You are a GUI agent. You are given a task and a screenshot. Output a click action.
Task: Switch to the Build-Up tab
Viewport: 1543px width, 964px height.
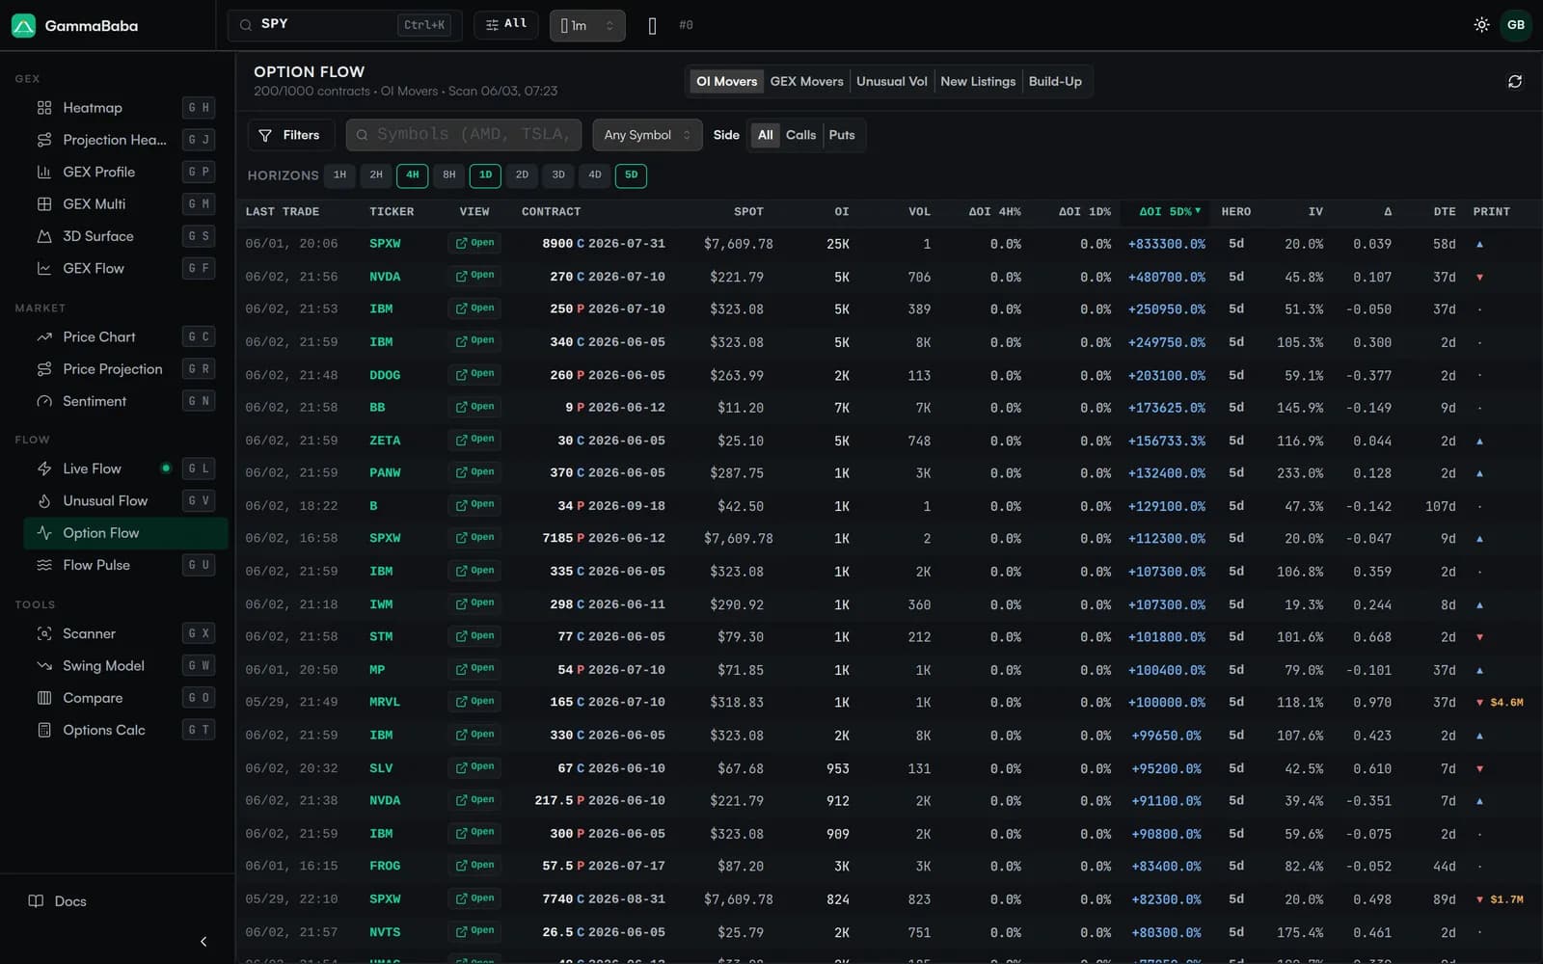click(1055, 82)
